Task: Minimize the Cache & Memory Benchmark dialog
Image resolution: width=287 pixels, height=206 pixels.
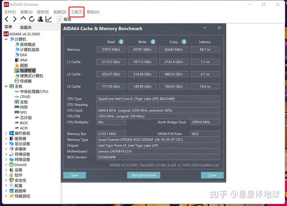Action: (205, 28)
